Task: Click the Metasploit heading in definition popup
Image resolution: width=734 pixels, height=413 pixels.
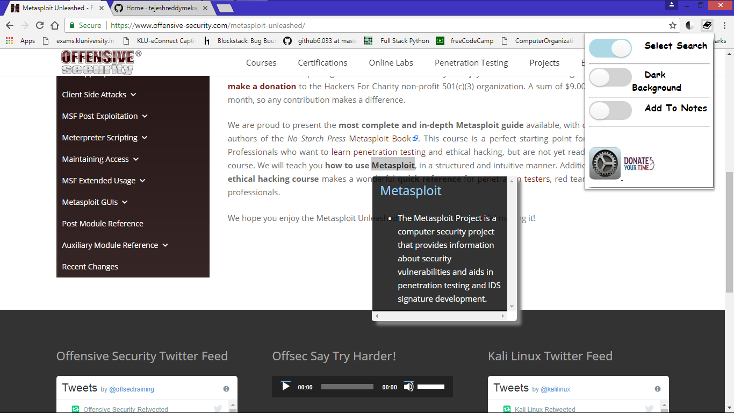Action: point(411,190)
